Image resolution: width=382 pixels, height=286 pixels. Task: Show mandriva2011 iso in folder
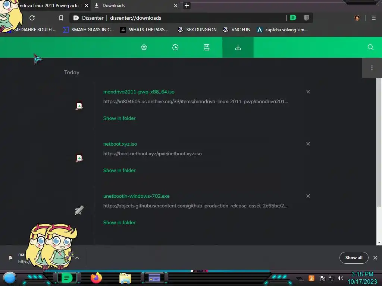pos(119,118)
